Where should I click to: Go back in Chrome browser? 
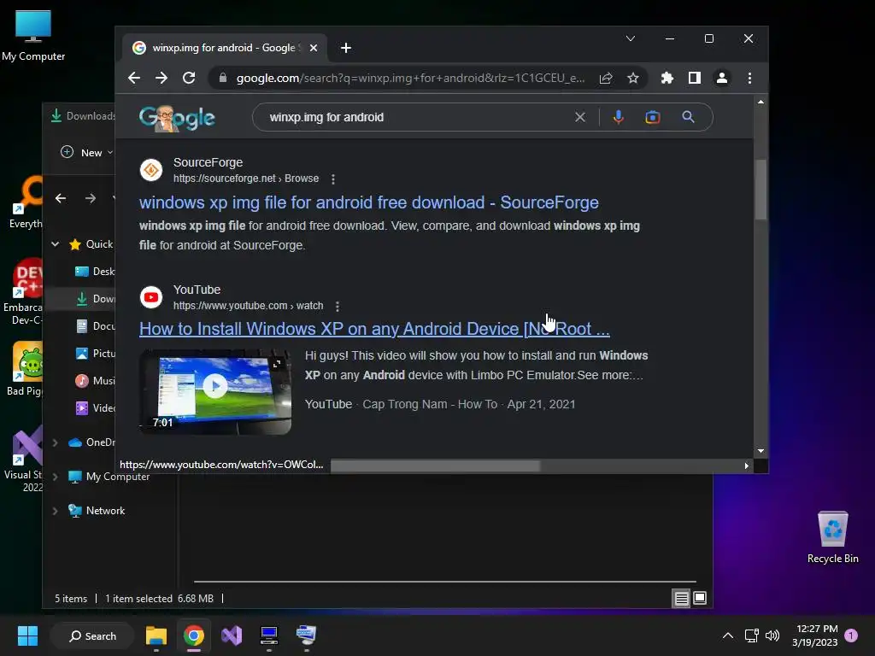click(134, 78)
